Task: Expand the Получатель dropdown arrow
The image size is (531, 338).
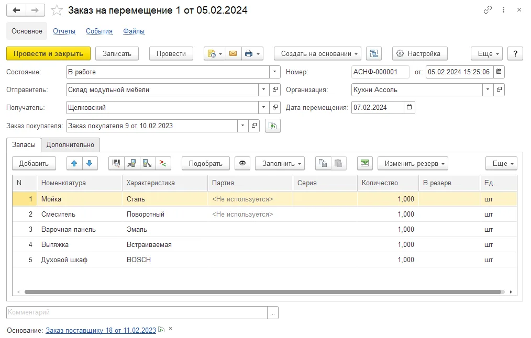Action: [263, 107]
